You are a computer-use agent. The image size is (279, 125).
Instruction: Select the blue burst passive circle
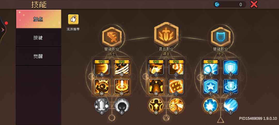[x=211, y=105]
